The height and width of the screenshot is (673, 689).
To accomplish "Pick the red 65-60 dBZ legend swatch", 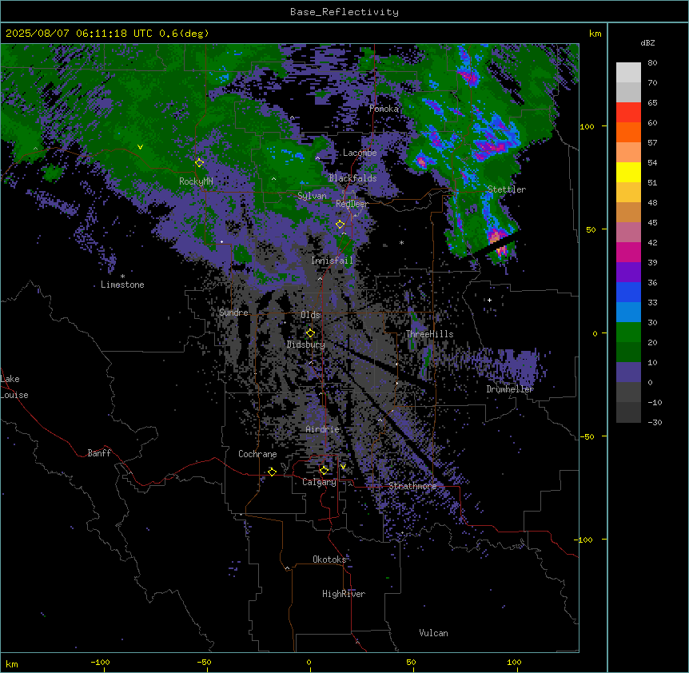I will [x=628, y=113].
